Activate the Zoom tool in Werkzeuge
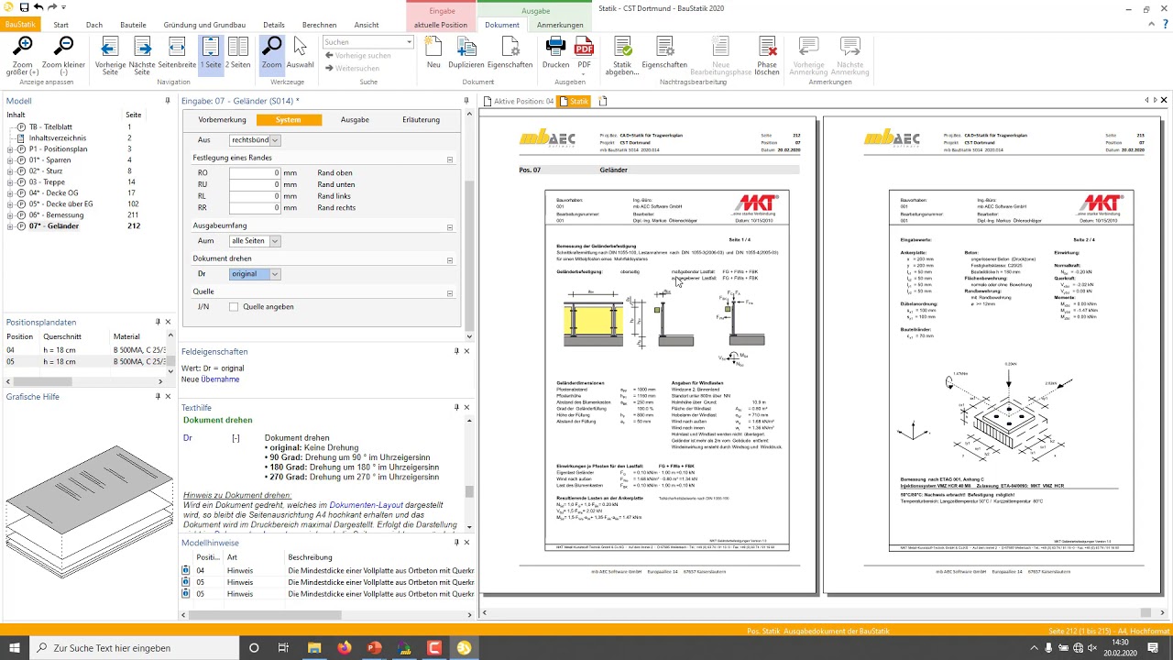 pyautogui.click(x=271, y=56)
